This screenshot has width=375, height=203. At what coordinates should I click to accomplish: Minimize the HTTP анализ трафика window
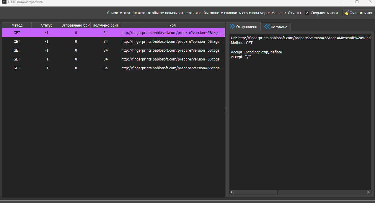pos(344,2)
